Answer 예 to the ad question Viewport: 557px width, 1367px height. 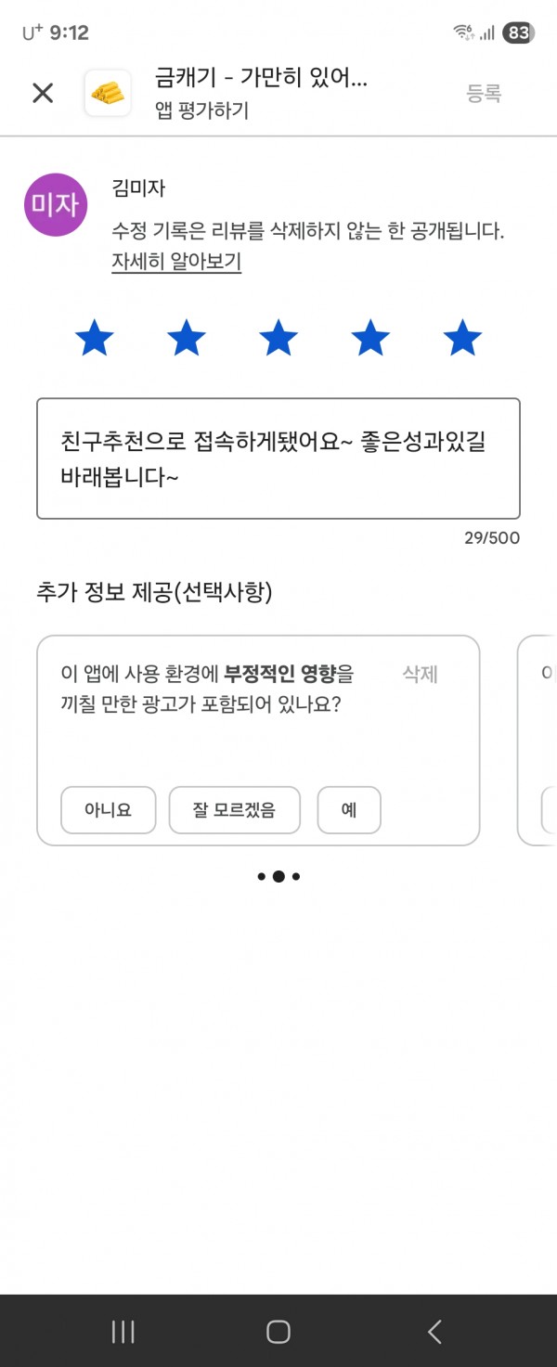[349, 810]
